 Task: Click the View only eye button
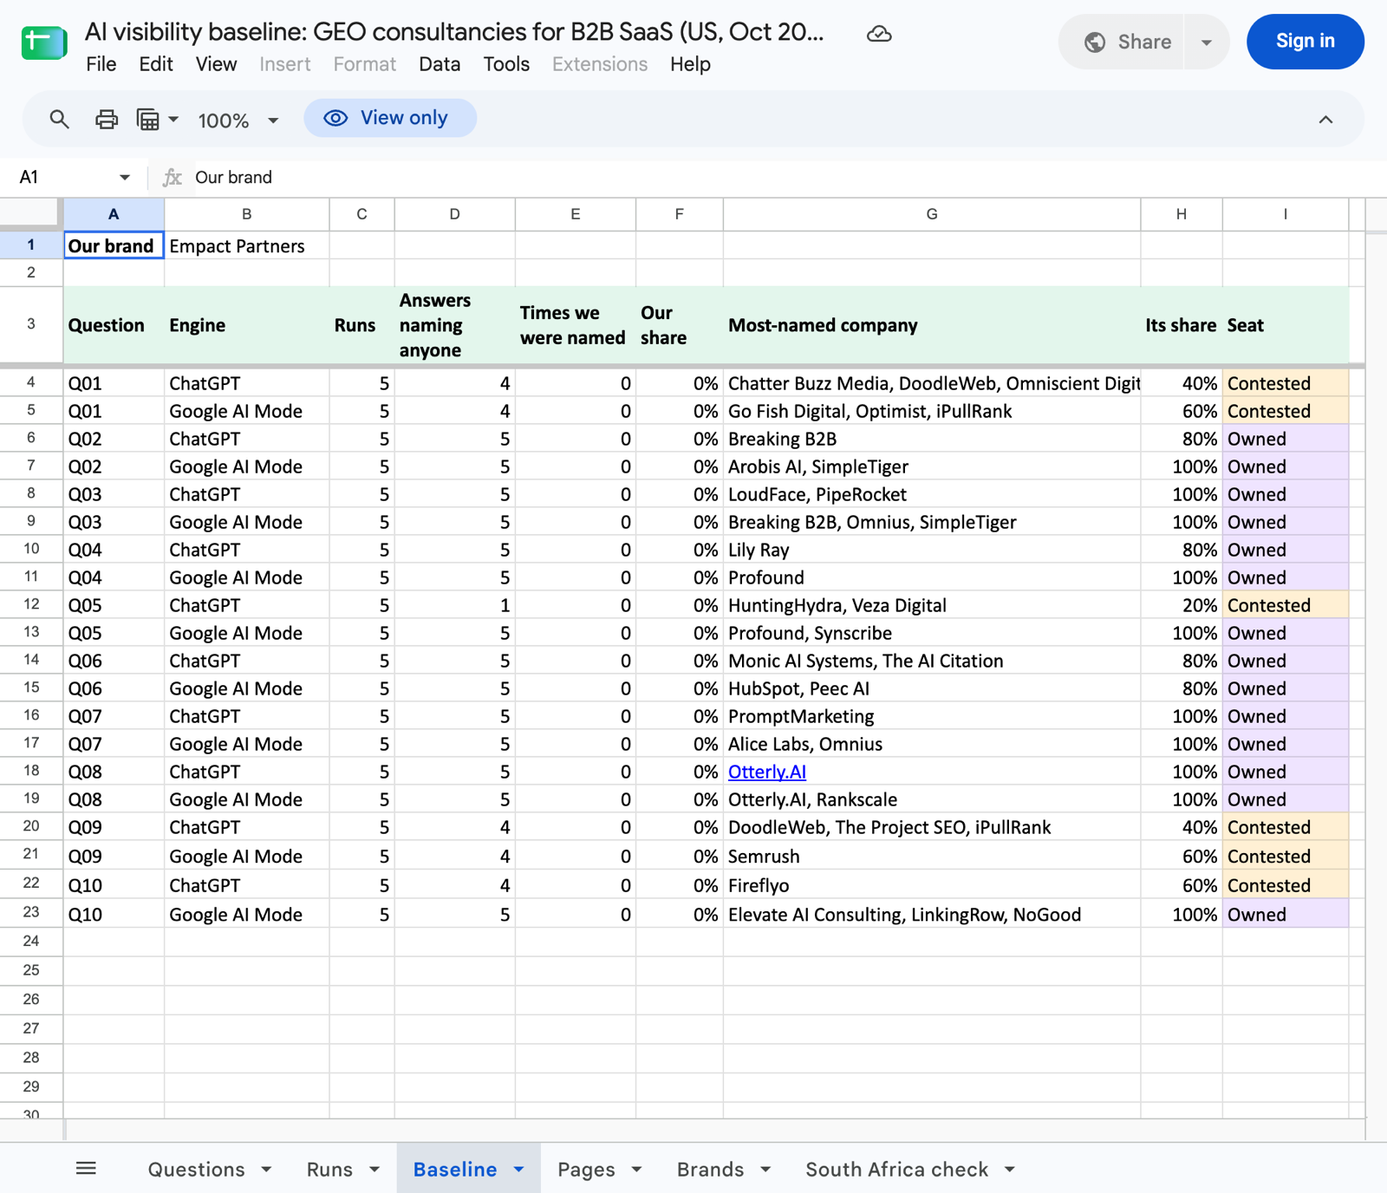pos(389,118)
